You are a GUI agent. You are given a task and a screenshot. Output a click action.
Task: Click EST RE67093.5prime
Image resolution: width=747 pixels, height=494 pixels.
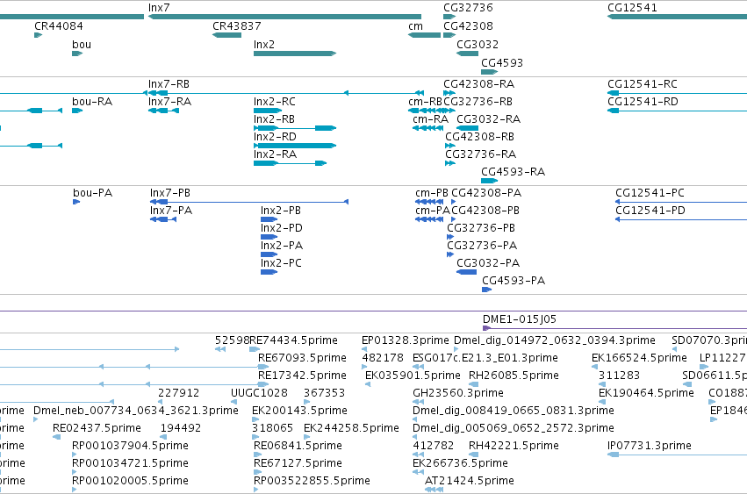pos(302,358)
